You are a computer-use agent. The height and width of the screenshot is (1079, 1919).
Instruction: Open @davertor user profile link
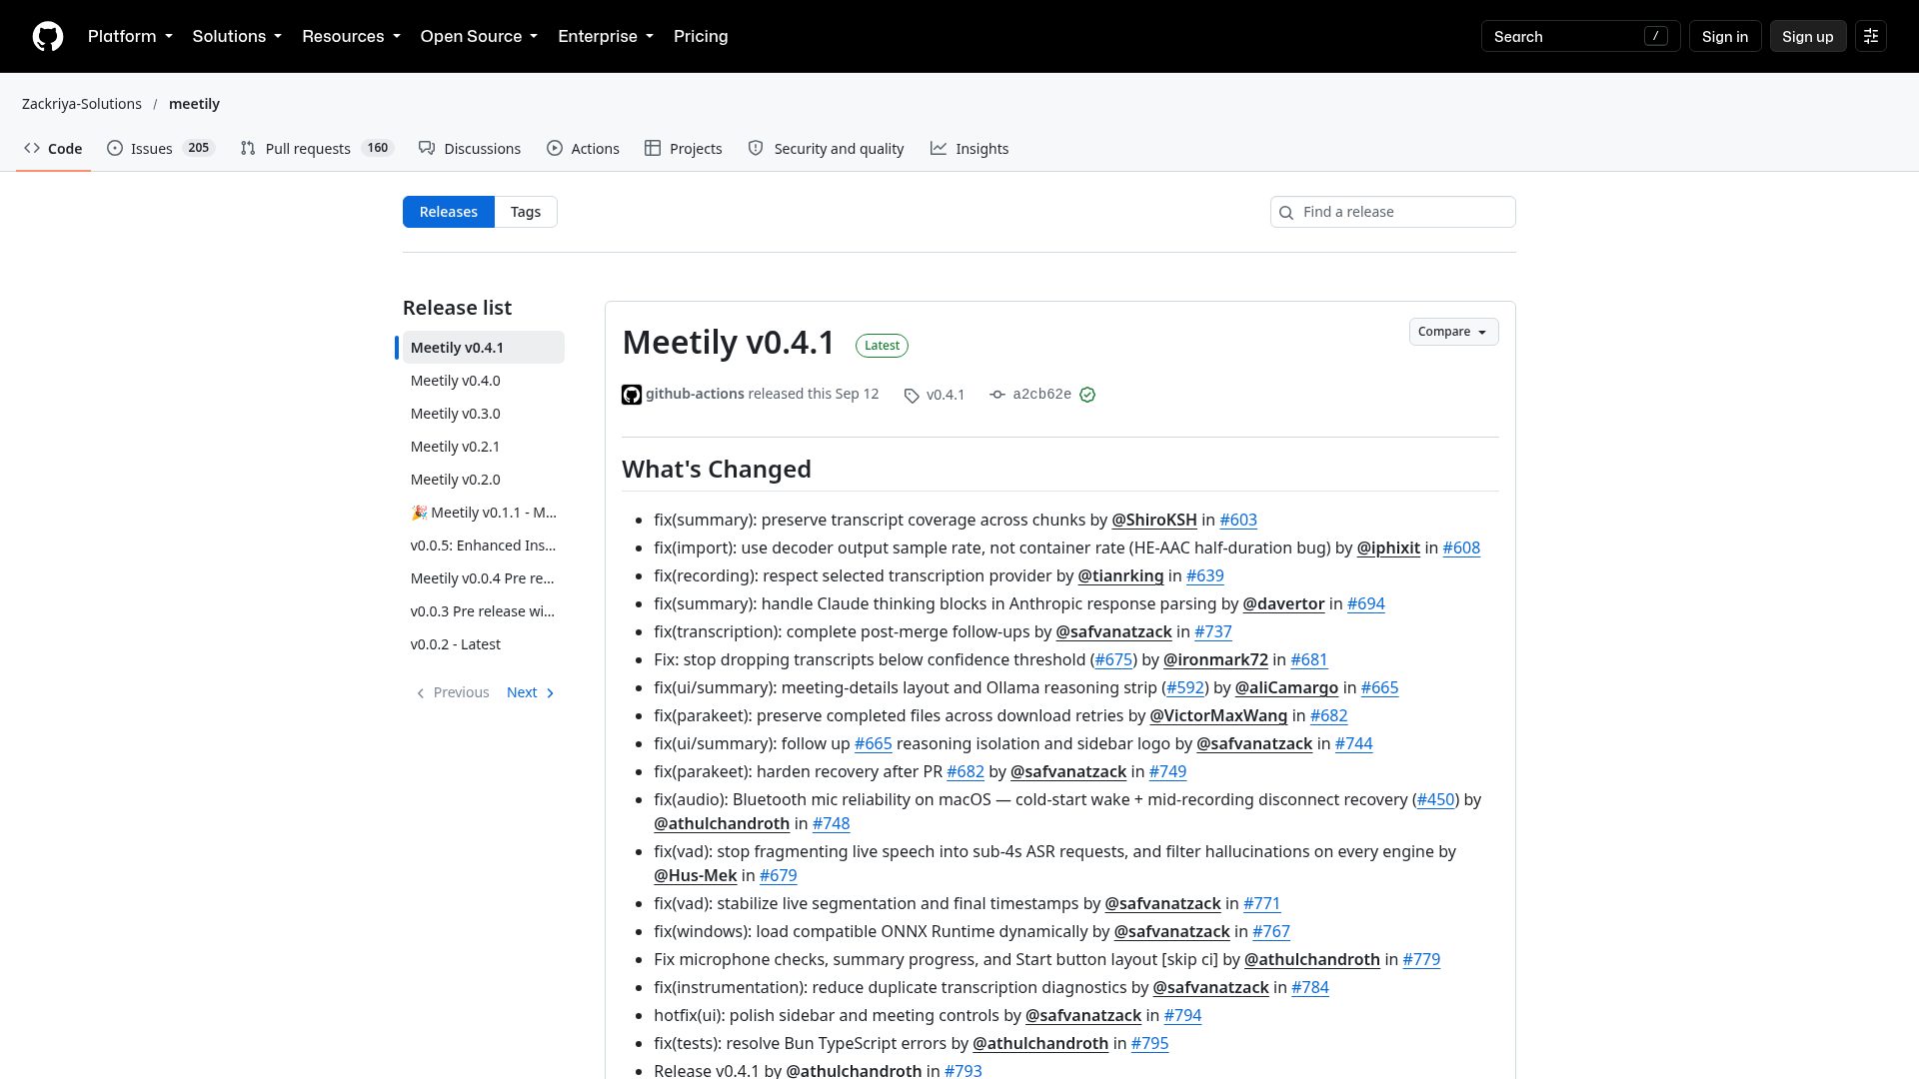coord(1283,603)
